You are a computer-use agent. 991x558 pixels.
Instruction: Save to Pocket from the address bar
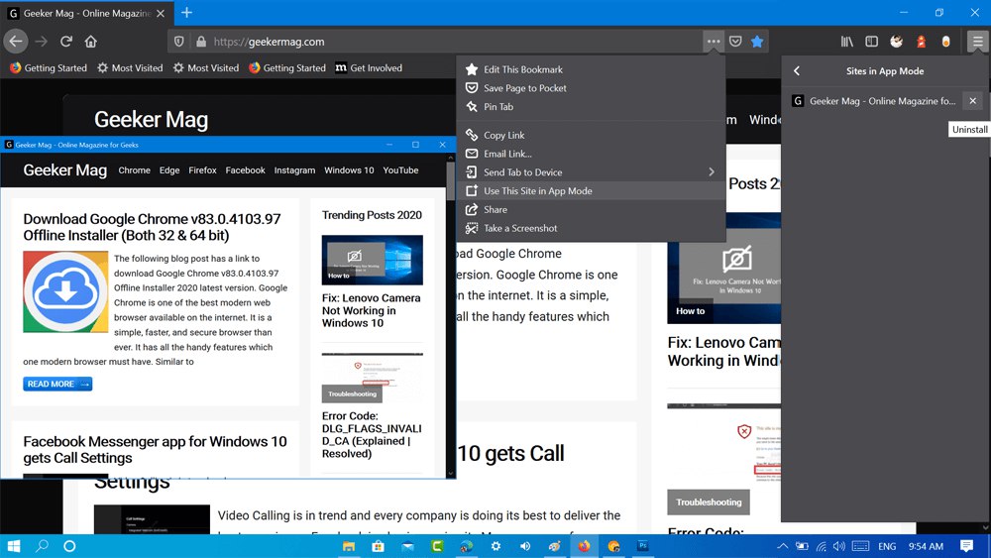pyautogui.click(x=735, y=42)
